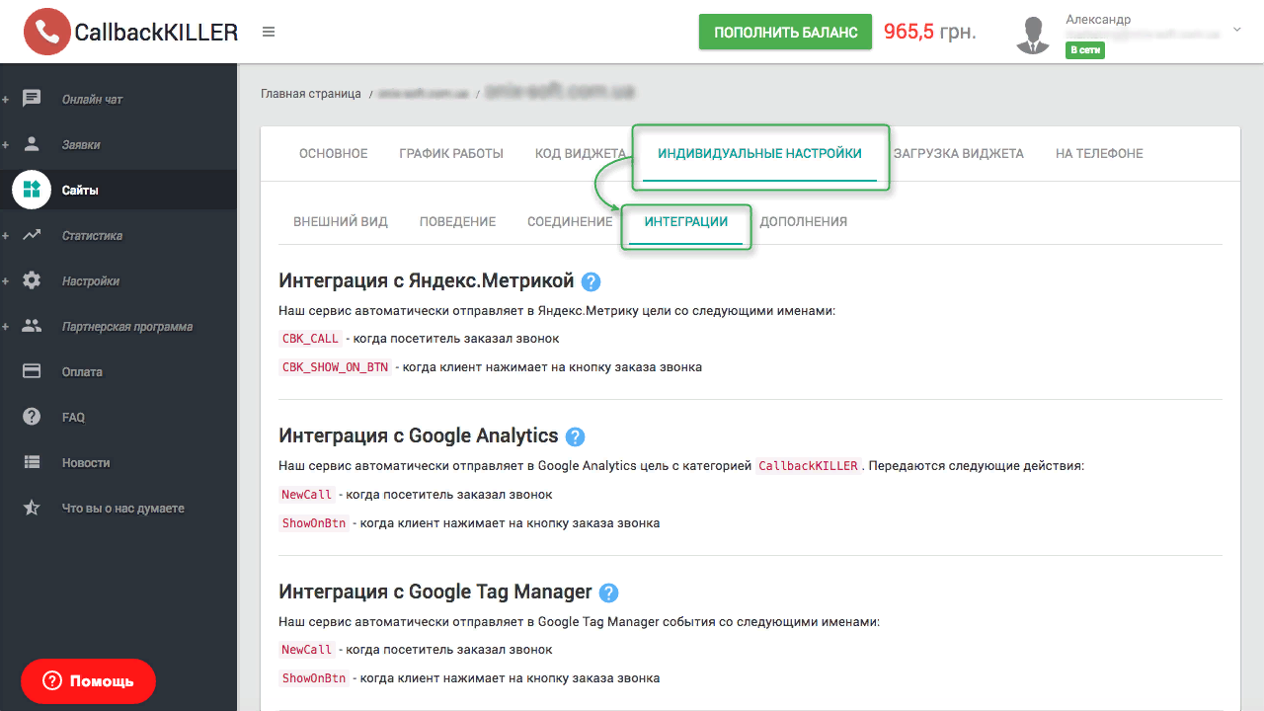
Task: Toggle the hamburger menu icon
Action: point(269,32)
